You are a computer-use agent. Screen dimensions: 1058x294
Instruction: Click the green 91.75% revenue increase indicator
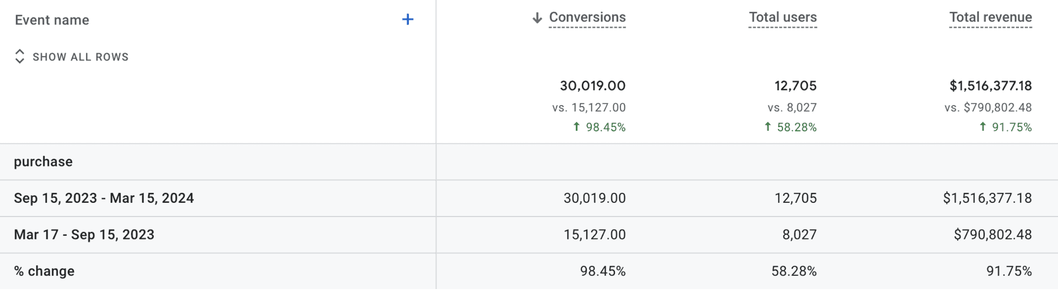1006,127
